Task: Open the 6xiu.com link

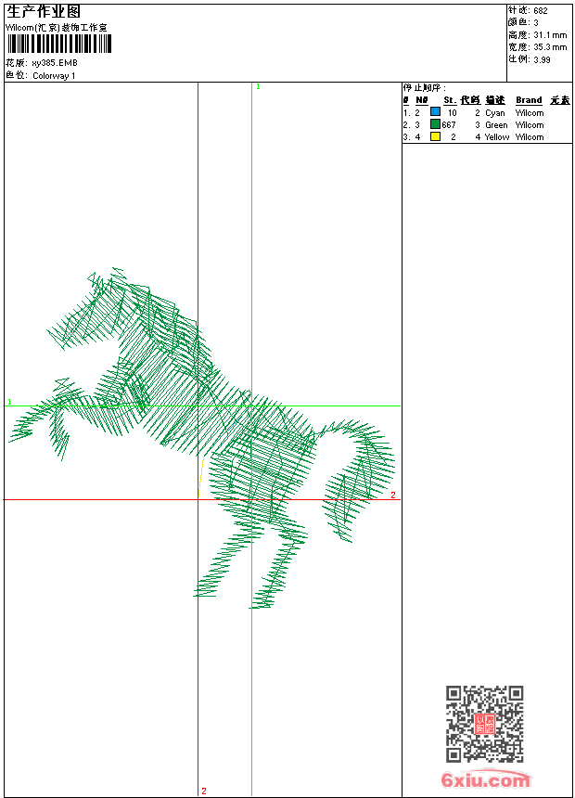Action: coord(485,780)
